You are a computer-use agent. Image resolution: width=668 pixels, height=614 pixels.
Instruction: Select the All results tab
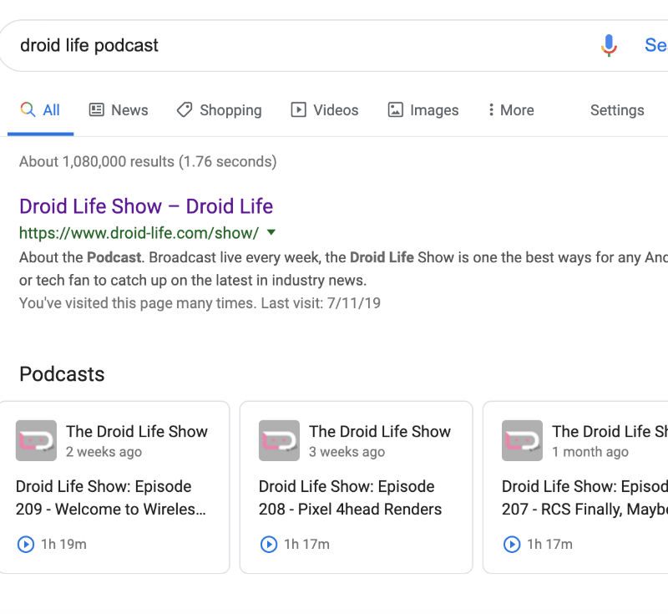click(40, 110)
